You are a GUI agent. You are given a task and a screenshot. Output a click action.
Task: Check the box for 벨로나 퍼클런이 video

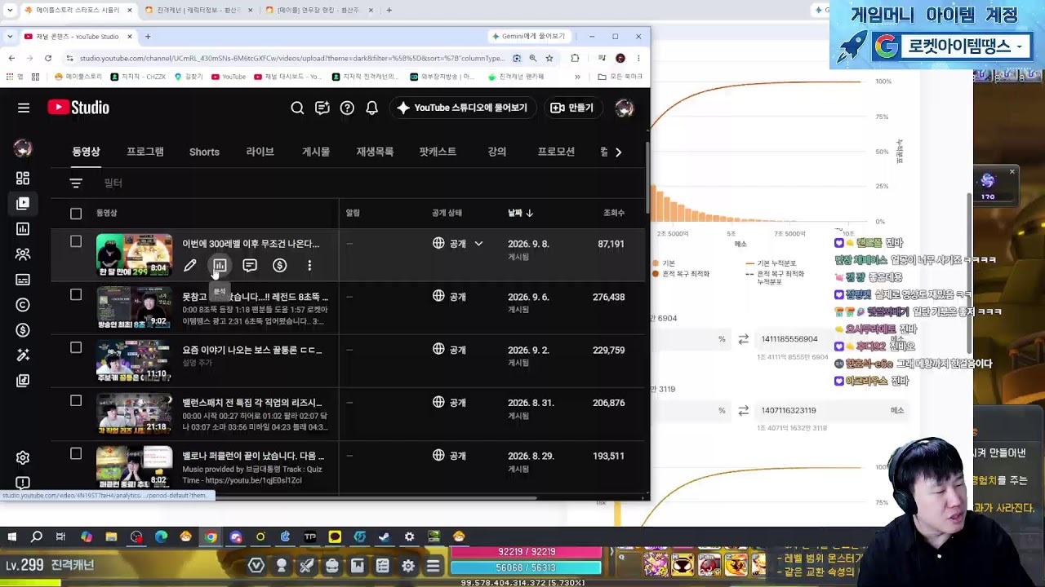[x=76, y=453]
